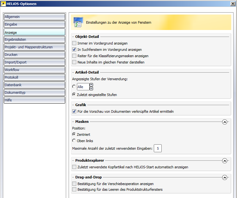This screenshot has height=198, width=237.
Task: Collapse the Produktexplorer section
Action: click(x=225, y=161)
